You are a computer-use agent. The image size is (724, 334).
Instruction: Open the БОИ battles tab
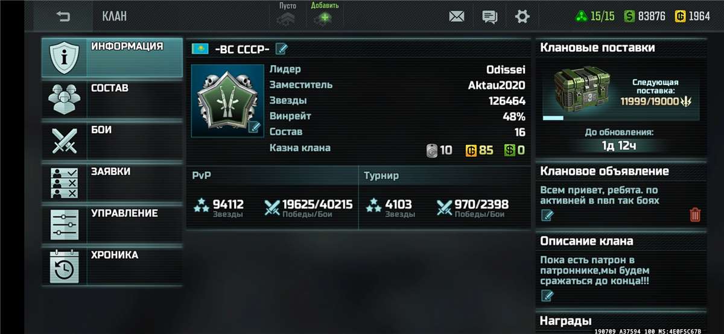(112, 142)
